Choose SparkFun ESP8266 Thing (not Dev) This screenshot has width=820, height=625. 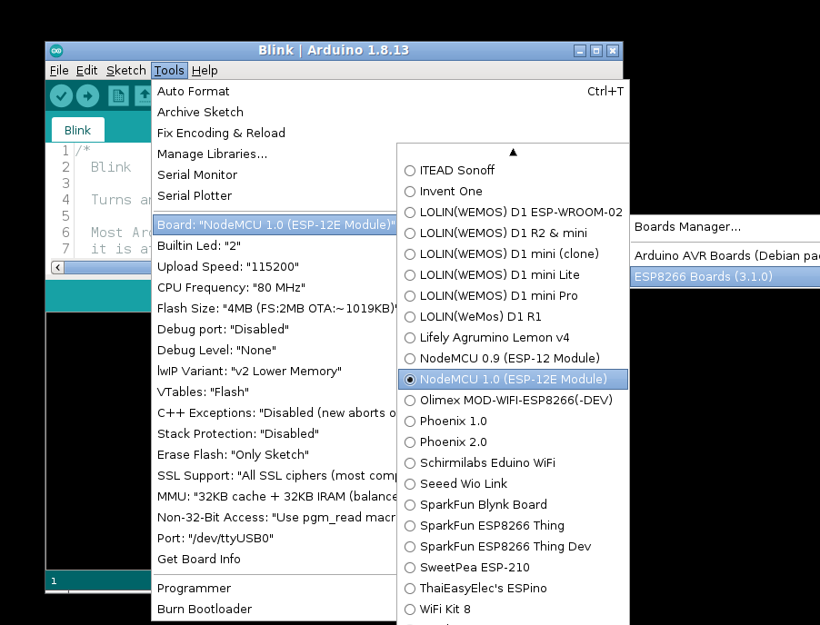pyautogui.click(x=513, y=526)
